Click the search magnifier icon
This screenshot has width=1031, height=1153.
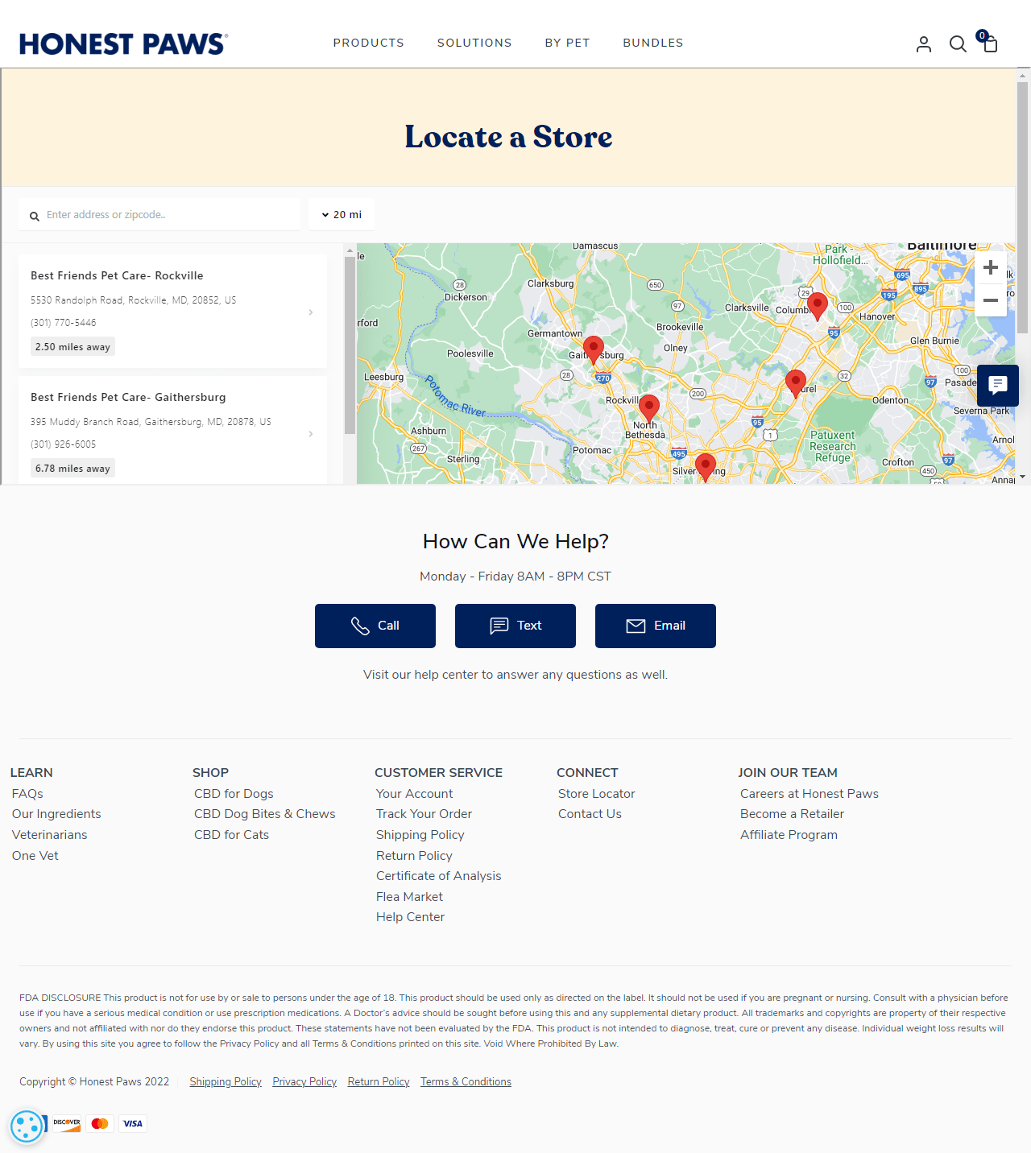click(958, 44)
